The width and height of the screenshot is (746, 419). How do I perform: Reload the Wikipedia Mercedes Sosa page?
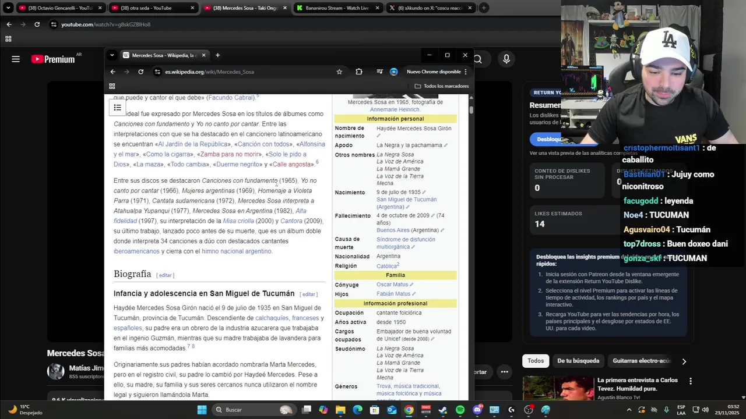pos(140,72)
